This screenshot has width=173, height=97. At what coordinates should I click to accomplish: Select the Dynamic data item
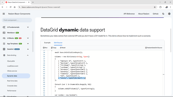click(x=16, y=76)
